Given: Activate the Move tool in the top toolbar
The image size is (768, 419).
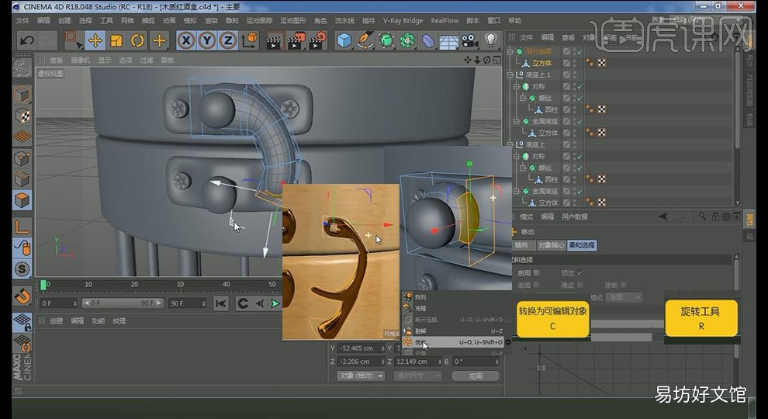Looking at the screenshot, I should [x=95, y=40].
